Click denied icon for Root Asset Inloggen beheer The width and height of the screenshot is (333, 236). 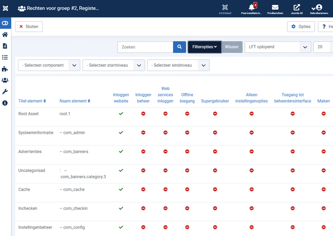tap(143, 114)
